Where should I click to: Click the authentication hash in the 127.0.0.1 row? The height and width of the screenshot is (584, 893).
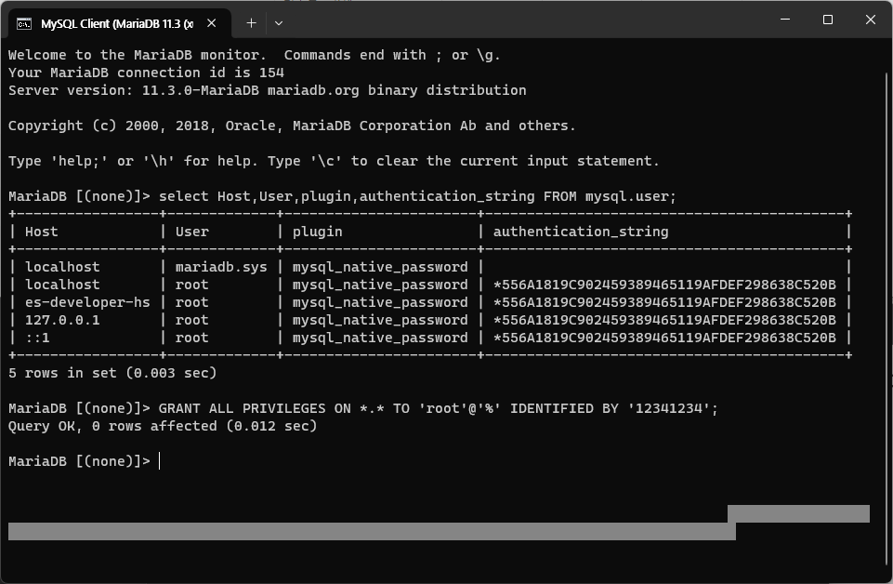click(x=664, y=320)
